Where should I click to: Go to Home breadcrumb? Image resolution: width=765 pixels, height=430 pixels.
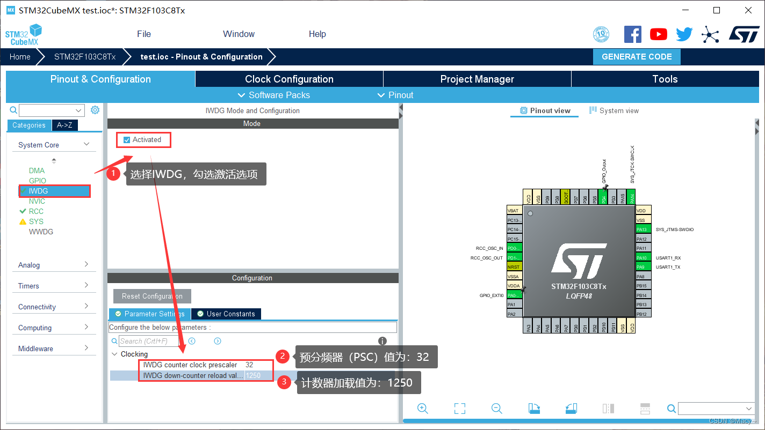pyautogui.click(x=20, y=57)
